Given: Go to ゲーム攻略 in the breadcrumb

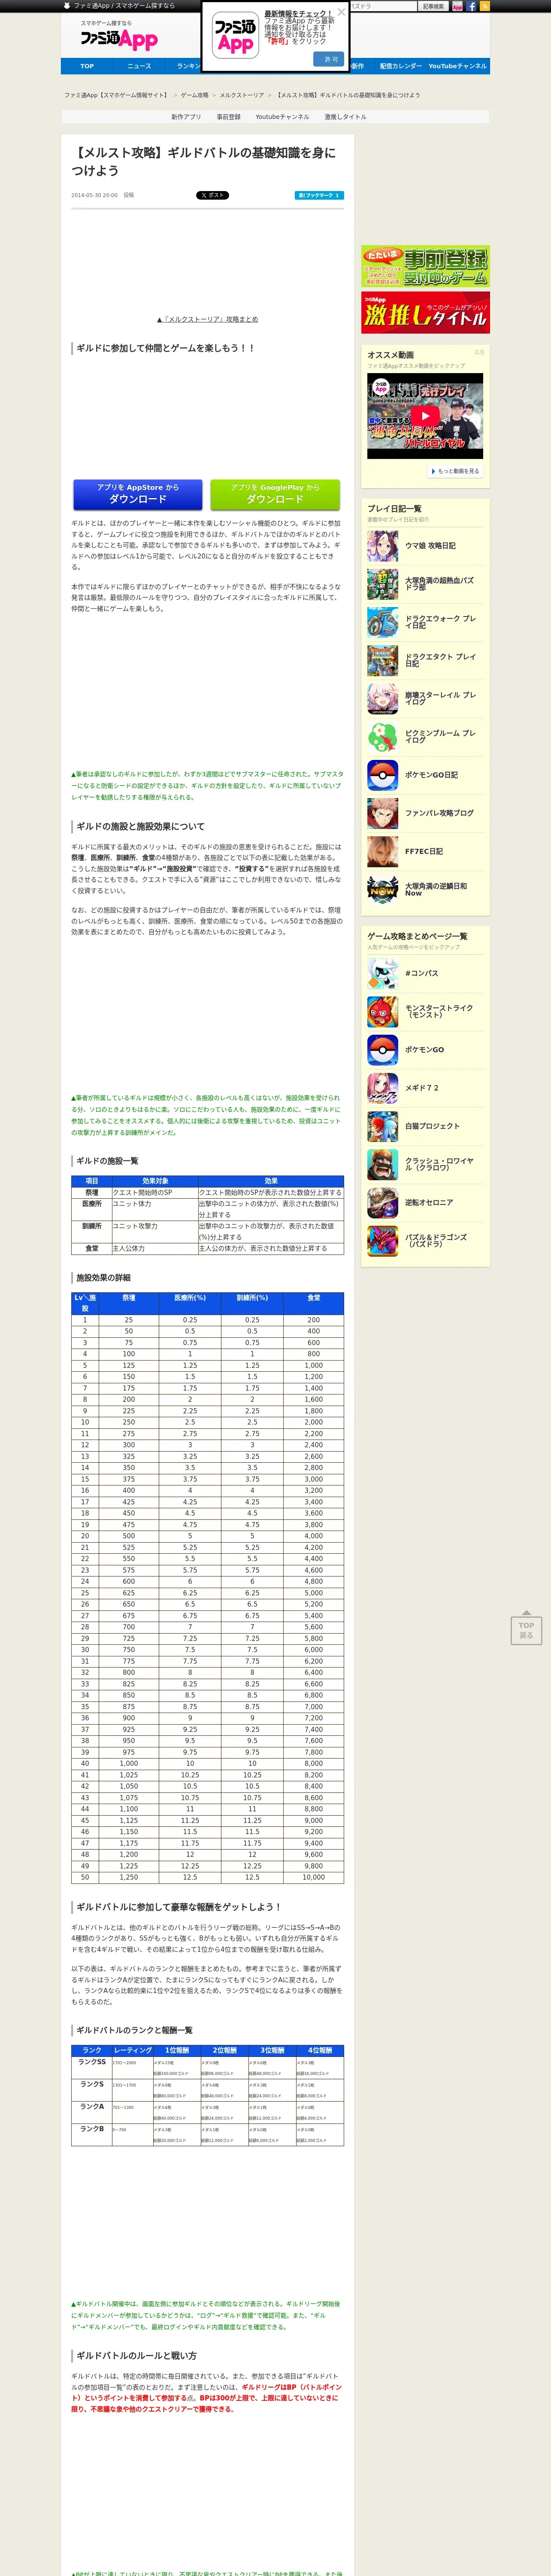Looking at the screenshot, I should (195, 95).
